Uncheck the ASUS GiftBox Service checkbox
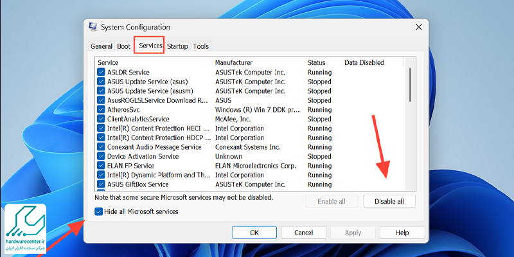The height and width of the screenshot is (257, 514). tap(101, 184)
